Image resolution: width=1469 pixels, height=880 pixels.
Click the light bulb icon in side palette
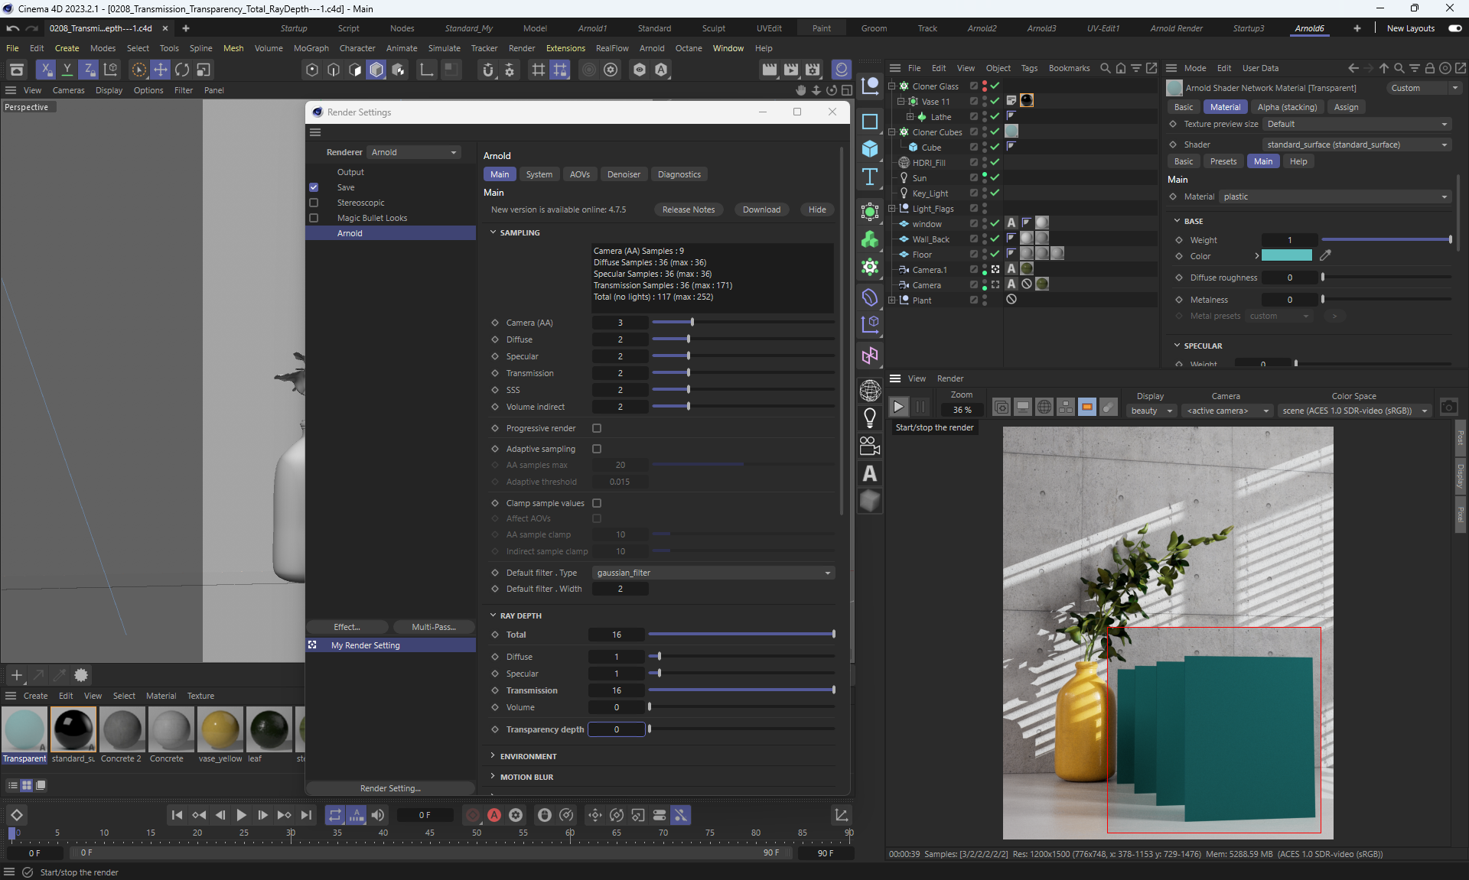[x=870, y=417]
